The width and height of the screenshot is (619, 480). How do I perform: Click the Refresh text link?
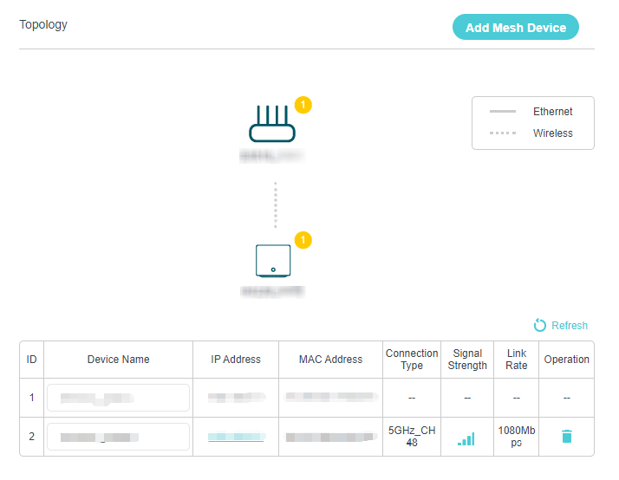(570, 326)
